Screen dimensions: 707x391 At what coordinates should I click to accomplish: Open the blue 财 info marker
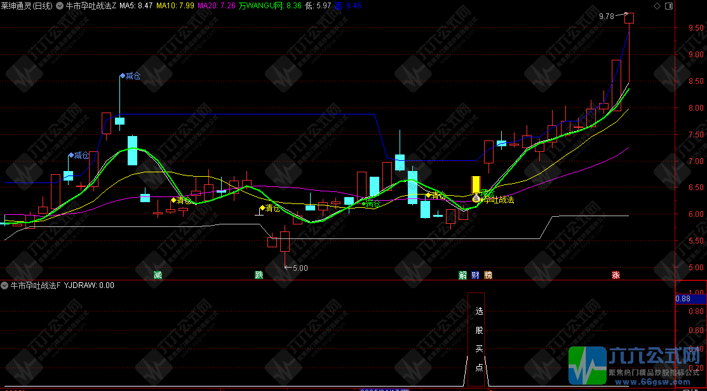pyautogui.click(x=475, y=275)
